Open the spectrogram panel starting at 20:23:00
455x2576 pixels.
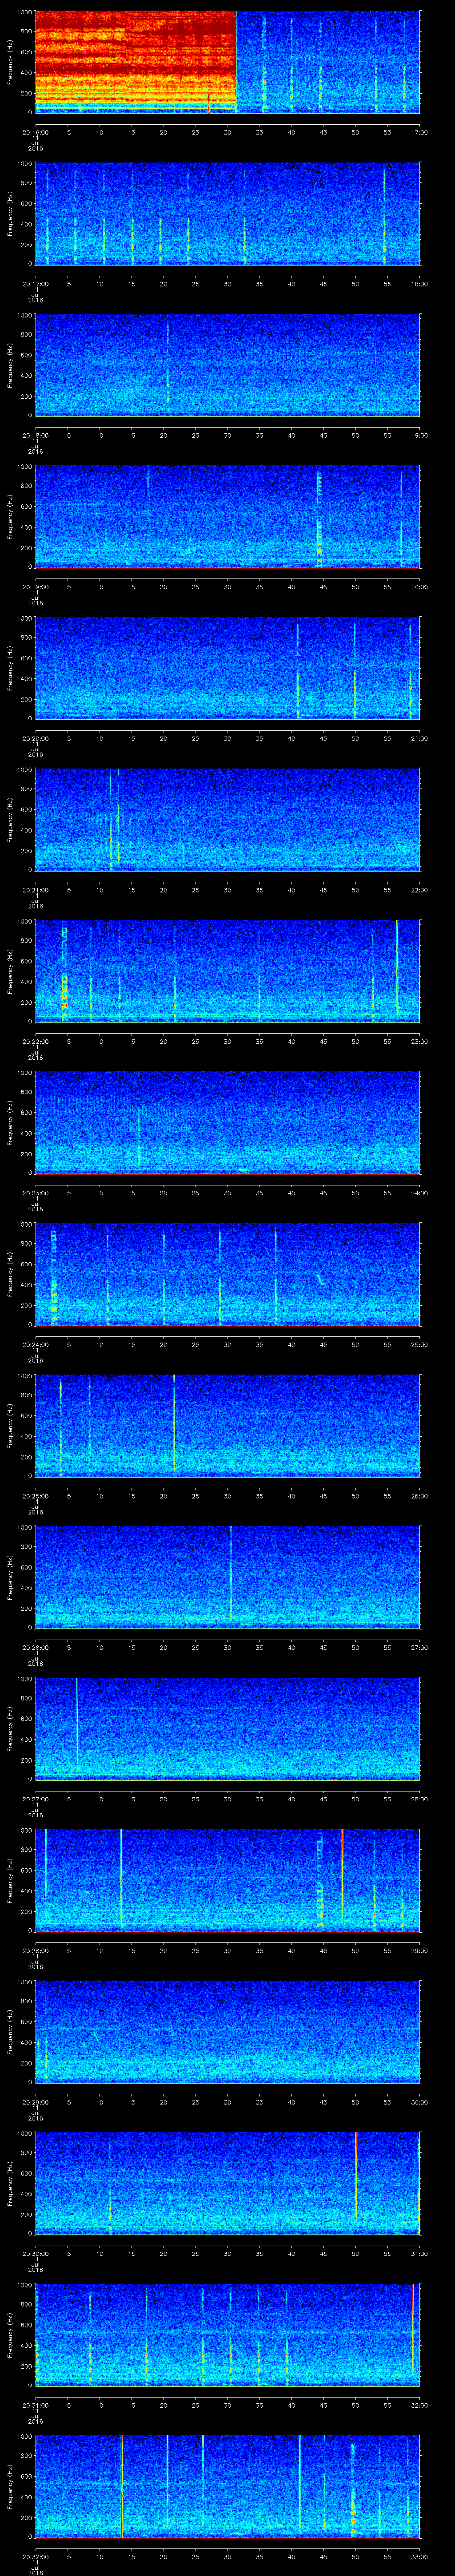(227, 1122)
